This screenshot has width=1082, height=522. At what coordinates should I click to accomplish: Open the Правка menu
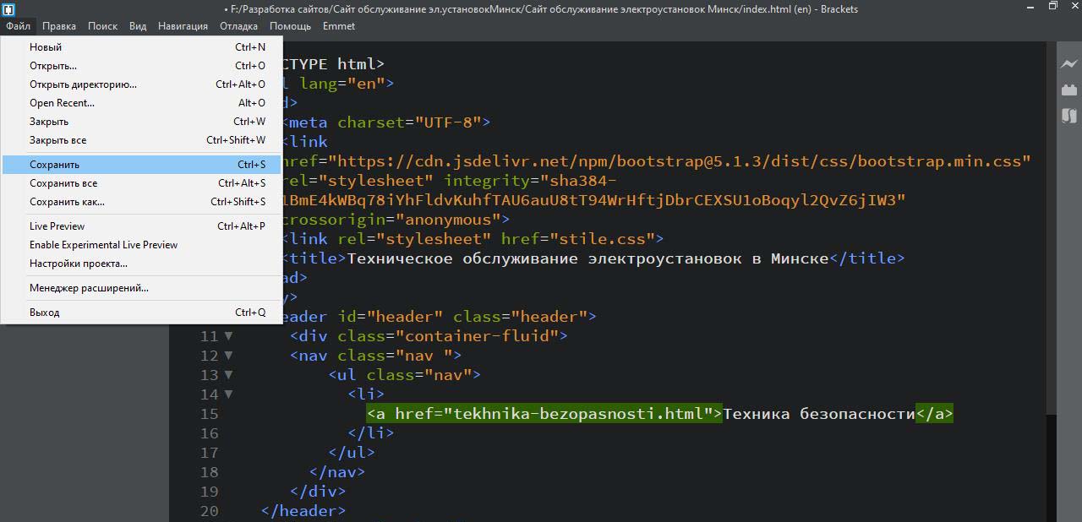pyautogui.click(x=59, y=26)
